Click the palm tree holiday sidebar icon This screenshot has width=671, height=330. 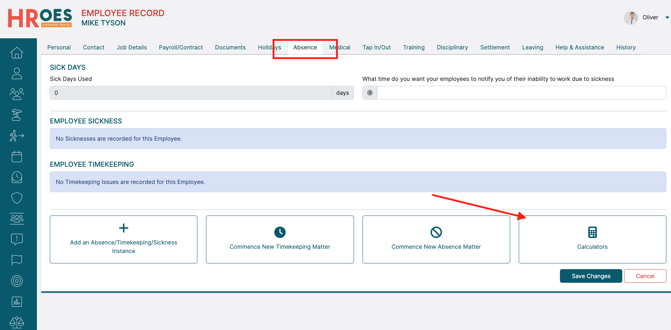[x=17, y=115]
